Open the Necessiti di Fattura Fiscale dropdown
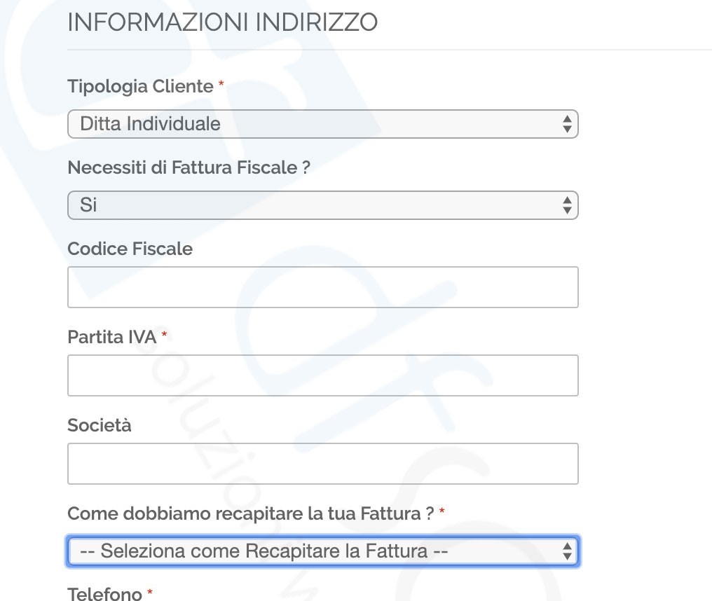Viewport: 712px width, 601px height. (323, 205)
